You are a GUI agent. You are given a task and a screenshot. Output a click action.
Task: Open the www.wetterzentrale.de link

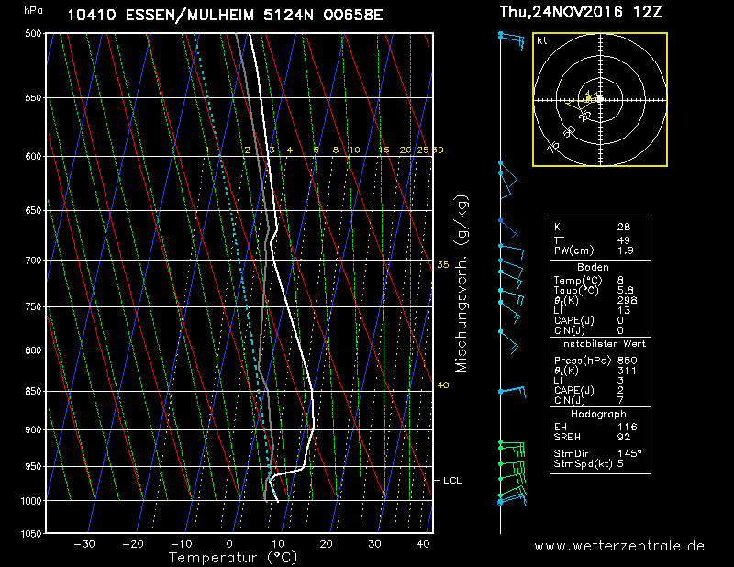pyautogui.click(x=619, y=545)
